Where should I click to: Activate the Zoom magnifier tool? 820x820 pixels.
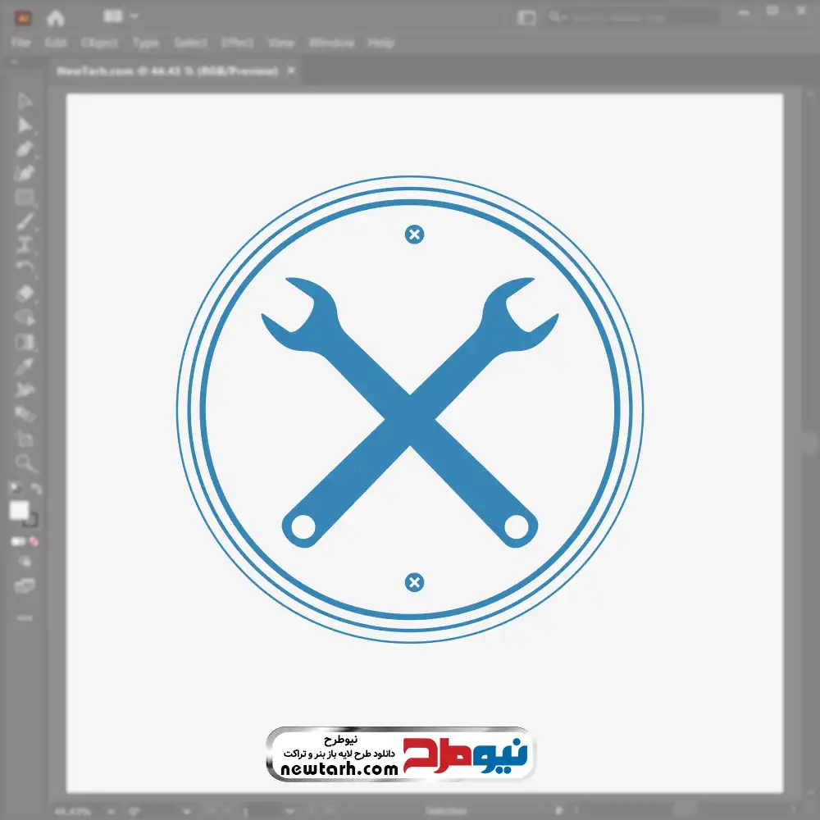point(25,462)
